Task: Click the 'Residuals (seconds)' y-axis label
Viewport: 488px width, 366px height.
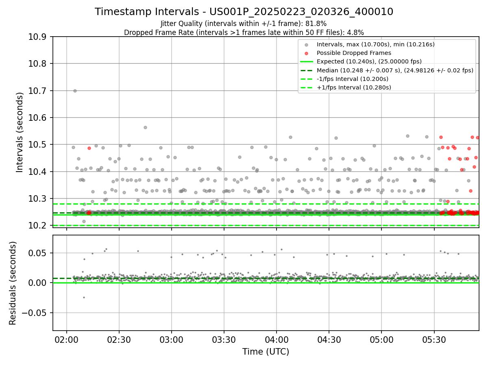Action: tap(13, 283)
